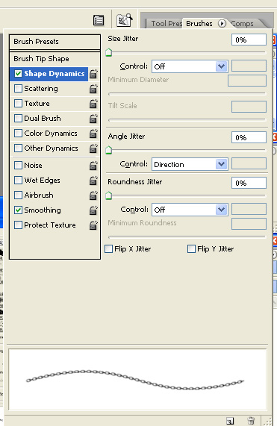Enable the Dual Brush checkbox

tap(18, 119)
